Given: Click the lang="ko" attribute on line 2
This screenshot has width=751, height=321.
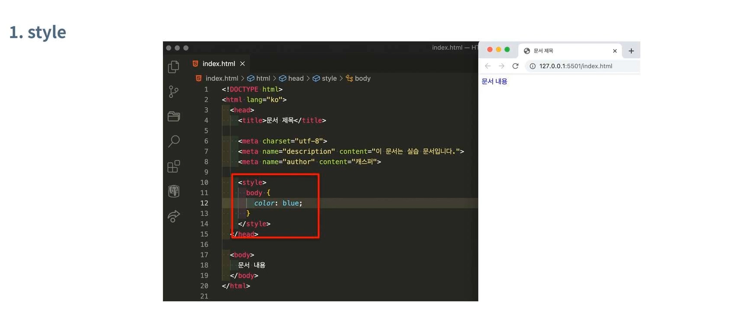Looking at the screenshot, I should pyautogui.click(x=264, y=100).
